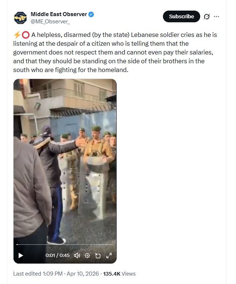Screen dimensions: 236x284
Task: View the 135.4K Views analytics
Action: (x=119, y=274)
